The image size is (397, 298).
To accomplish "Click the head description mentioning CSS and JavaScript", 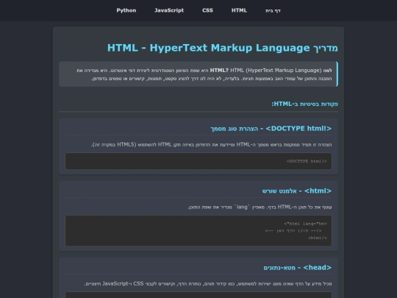I will 208,284.
